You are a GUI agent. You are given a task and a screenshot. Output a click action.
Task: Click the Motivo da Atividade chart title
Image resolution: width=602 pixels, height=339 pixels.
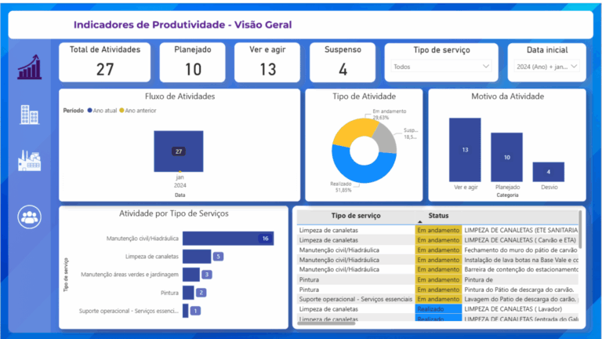click(507, 97)
